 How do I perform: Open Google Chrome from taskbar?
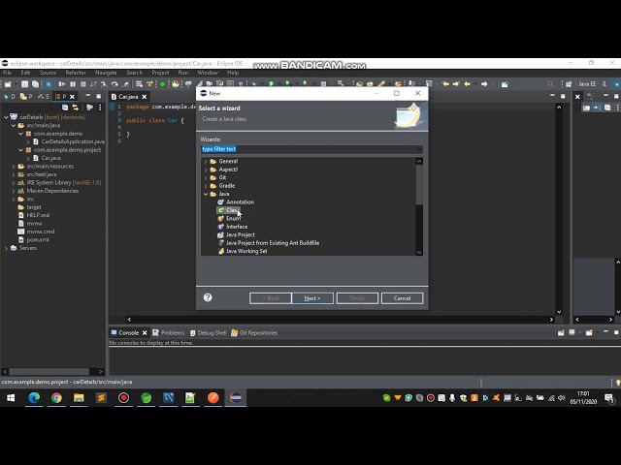click(56, 398)
